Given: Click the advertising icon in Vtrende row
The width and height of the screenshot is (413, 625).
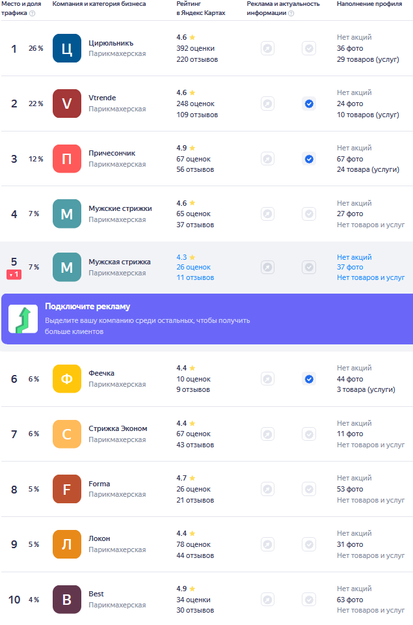Looking at the screenshot, I should pyautogui.click(x=267, y=104).
